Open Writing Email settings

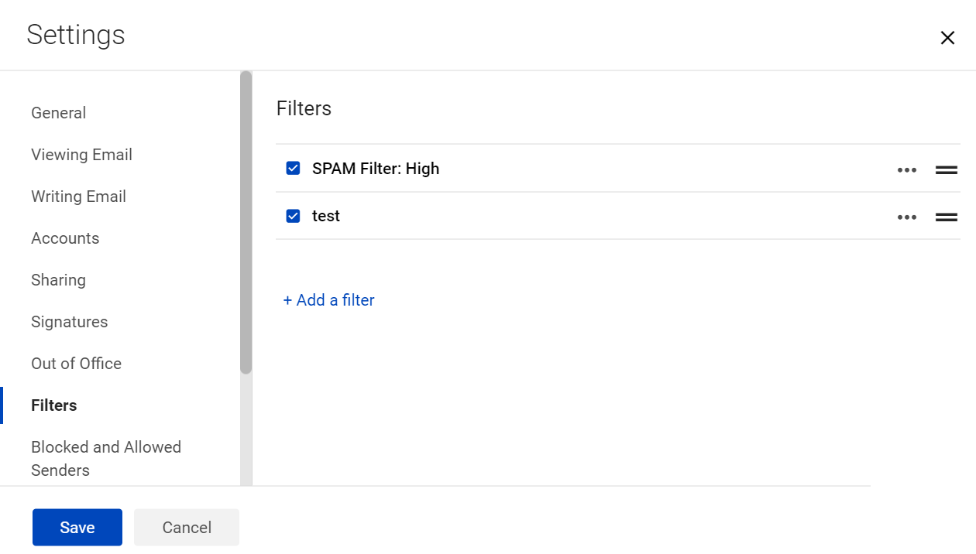click(78, 196)
